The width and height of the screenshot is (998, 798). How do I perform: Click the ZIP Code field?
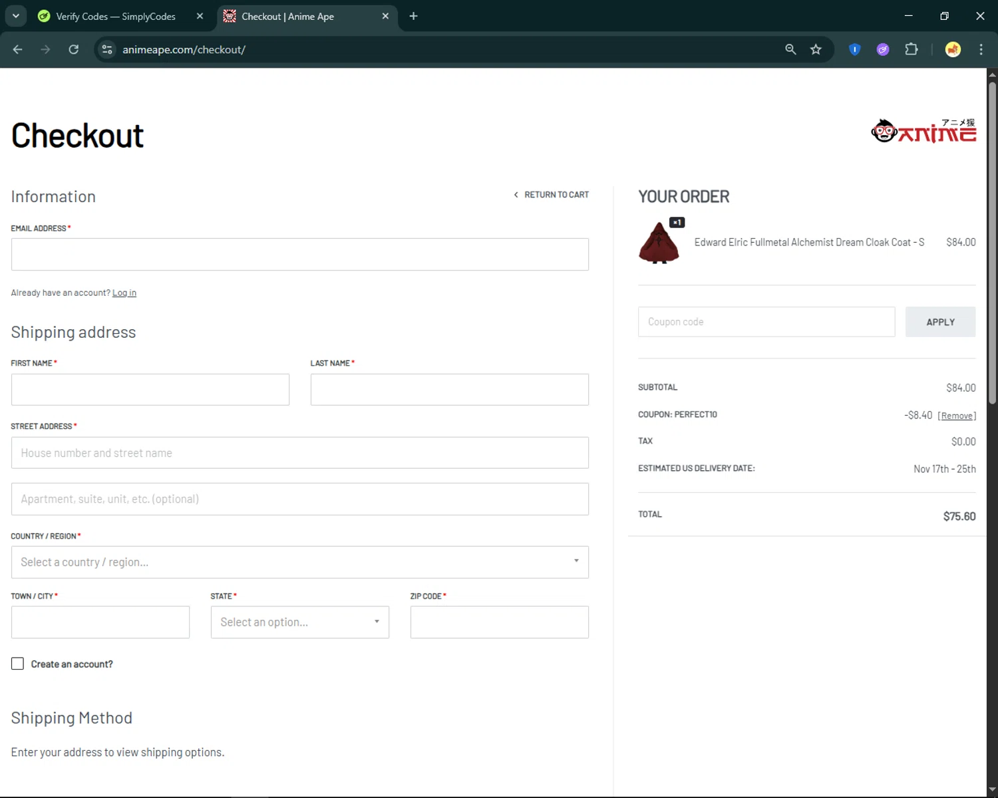(500, 622)
